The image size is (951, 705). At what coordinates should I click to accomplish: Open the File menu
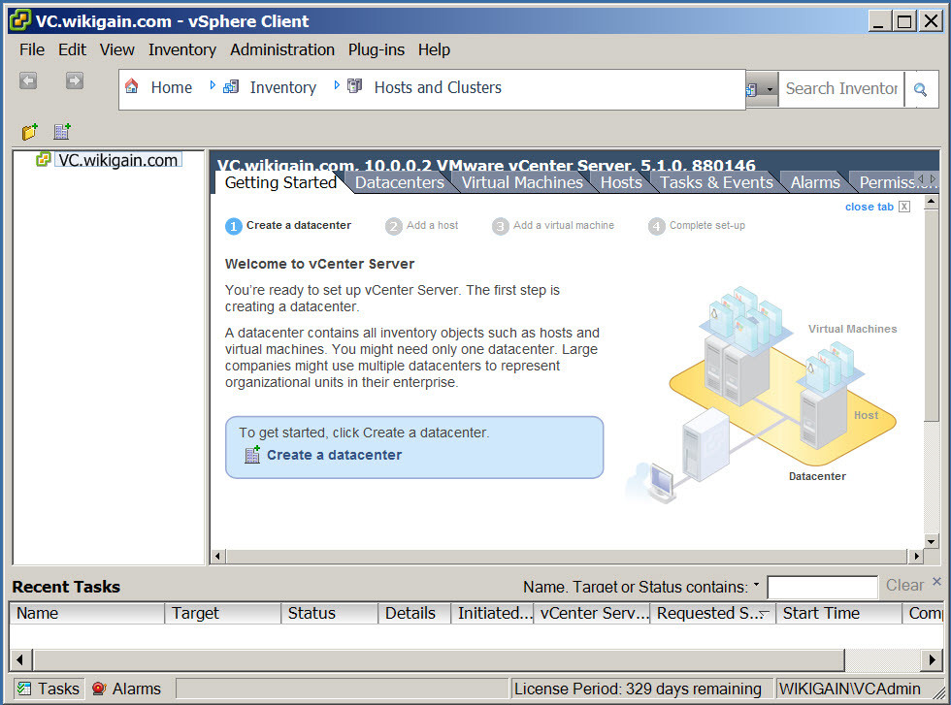point(31,49)
